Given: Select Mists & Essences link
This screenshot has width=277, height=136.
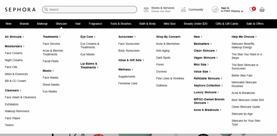Looking at the screenshot, I should [x=17, y=74].
